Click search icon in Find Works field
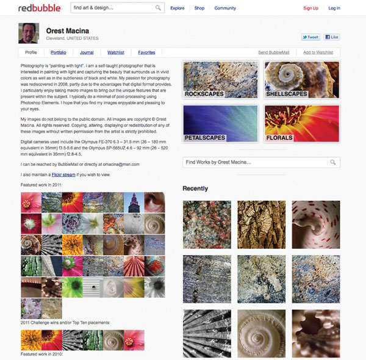Image resolution: width=366 pixels, height=360 pixels. (333, 162)
